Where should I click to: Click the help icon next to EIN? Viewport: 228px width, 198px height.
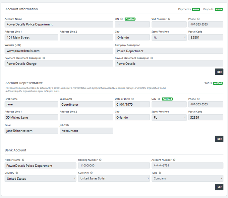pyautogui.click(x=122, y=19)
